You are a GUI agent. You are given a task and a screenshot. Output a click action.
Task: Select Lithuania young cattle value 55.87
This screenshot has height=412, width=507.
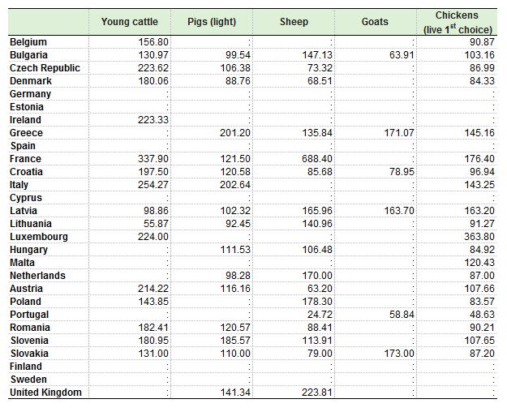pyautogui.click(x=157, y=224)
